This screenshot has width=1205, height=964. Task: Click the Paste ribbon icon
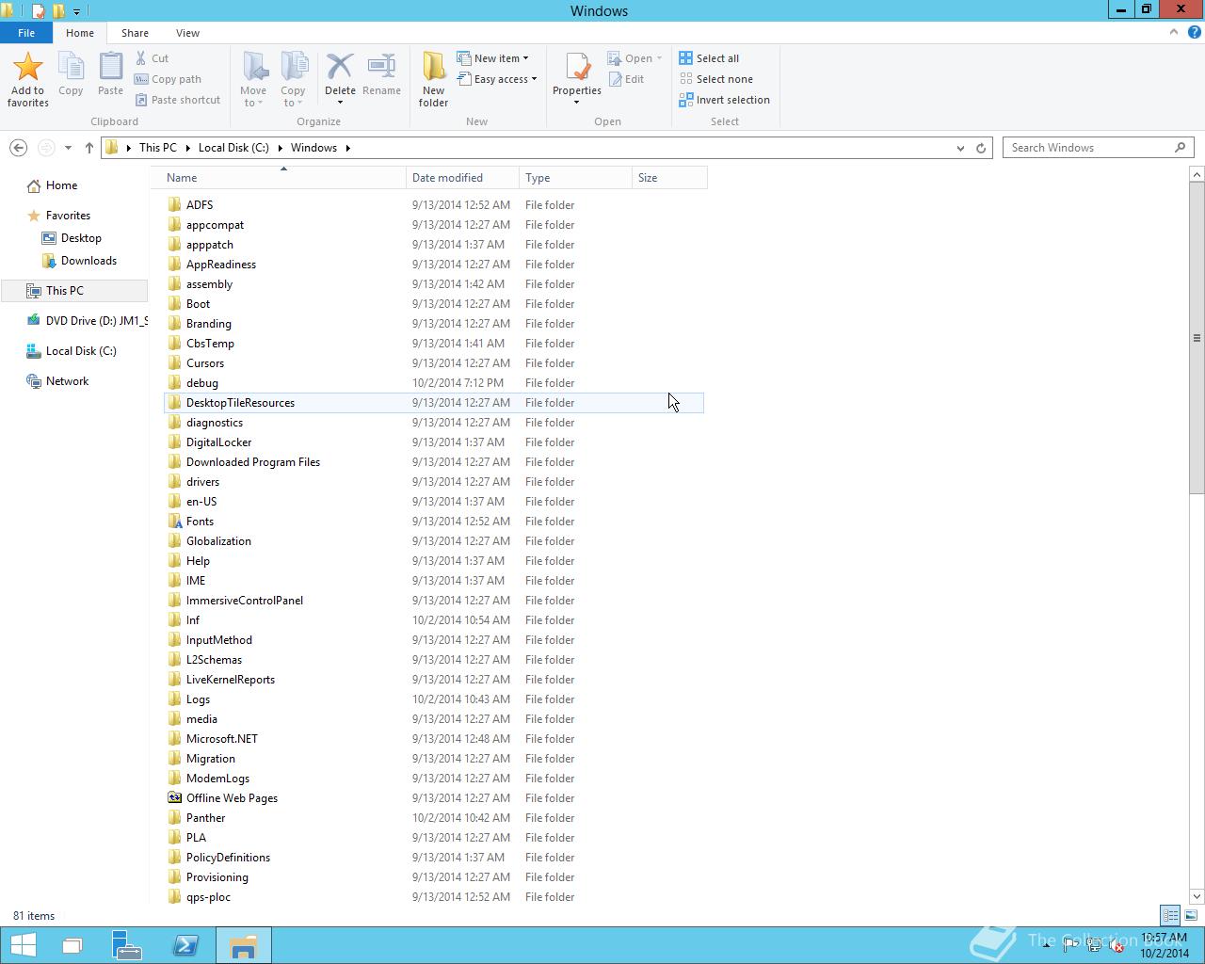(110, 67)
